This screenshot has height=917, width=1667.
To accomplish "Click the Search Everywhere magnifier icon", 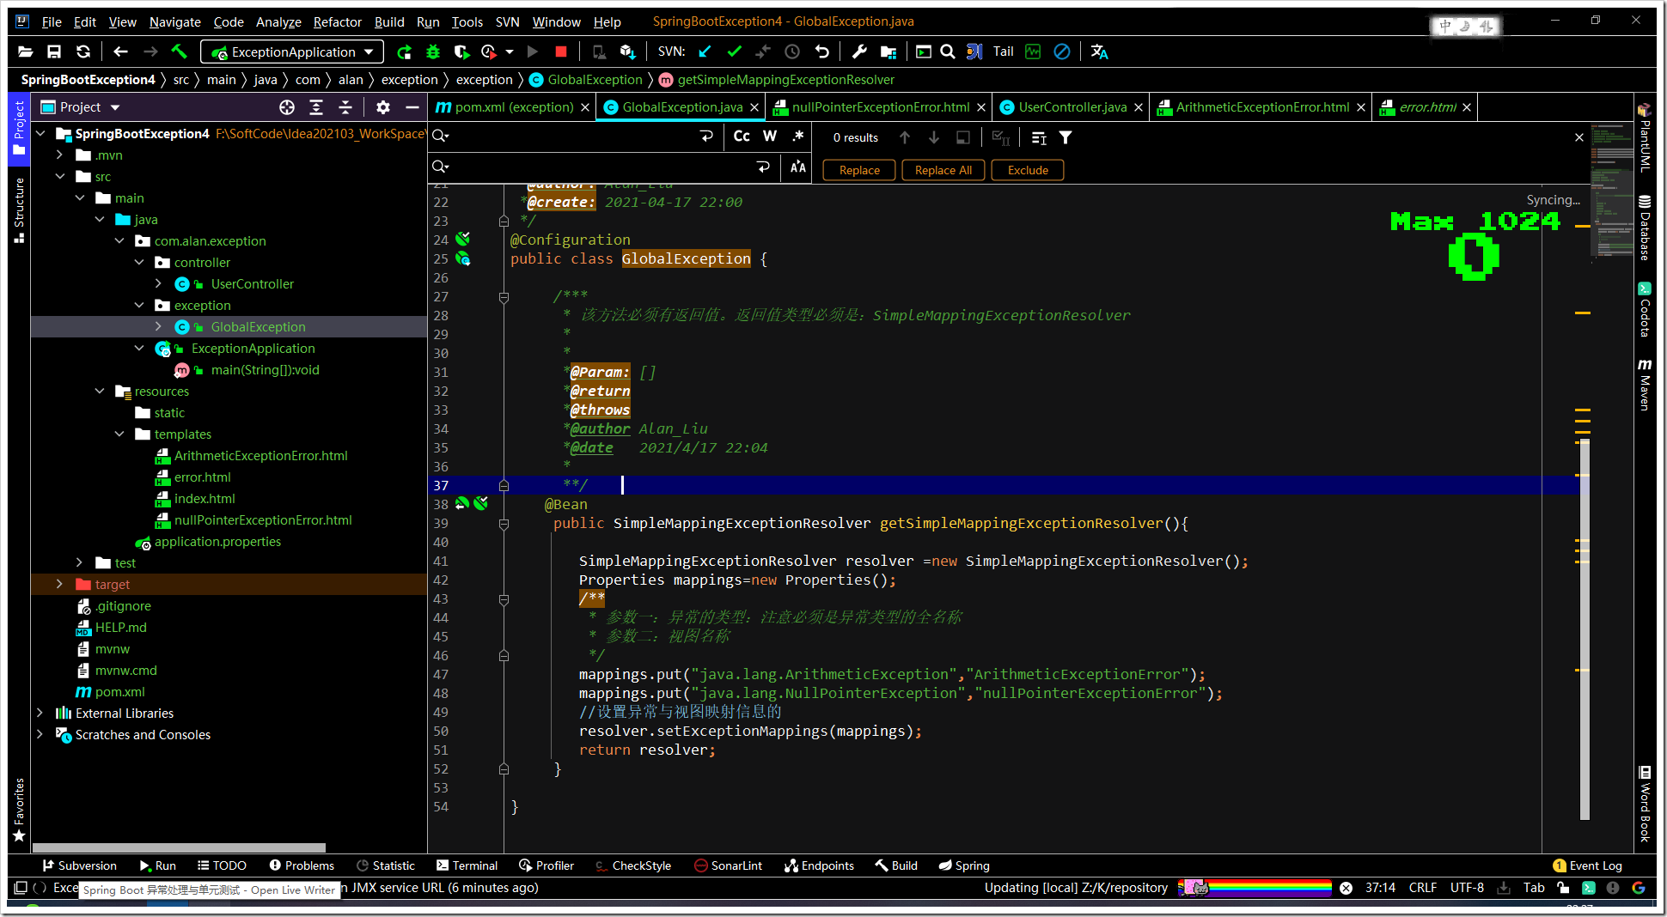I will tap(948, 52).
